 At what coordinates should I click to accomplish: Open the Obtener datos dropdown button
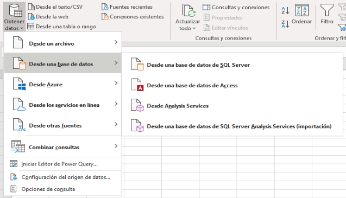point(14,17)
